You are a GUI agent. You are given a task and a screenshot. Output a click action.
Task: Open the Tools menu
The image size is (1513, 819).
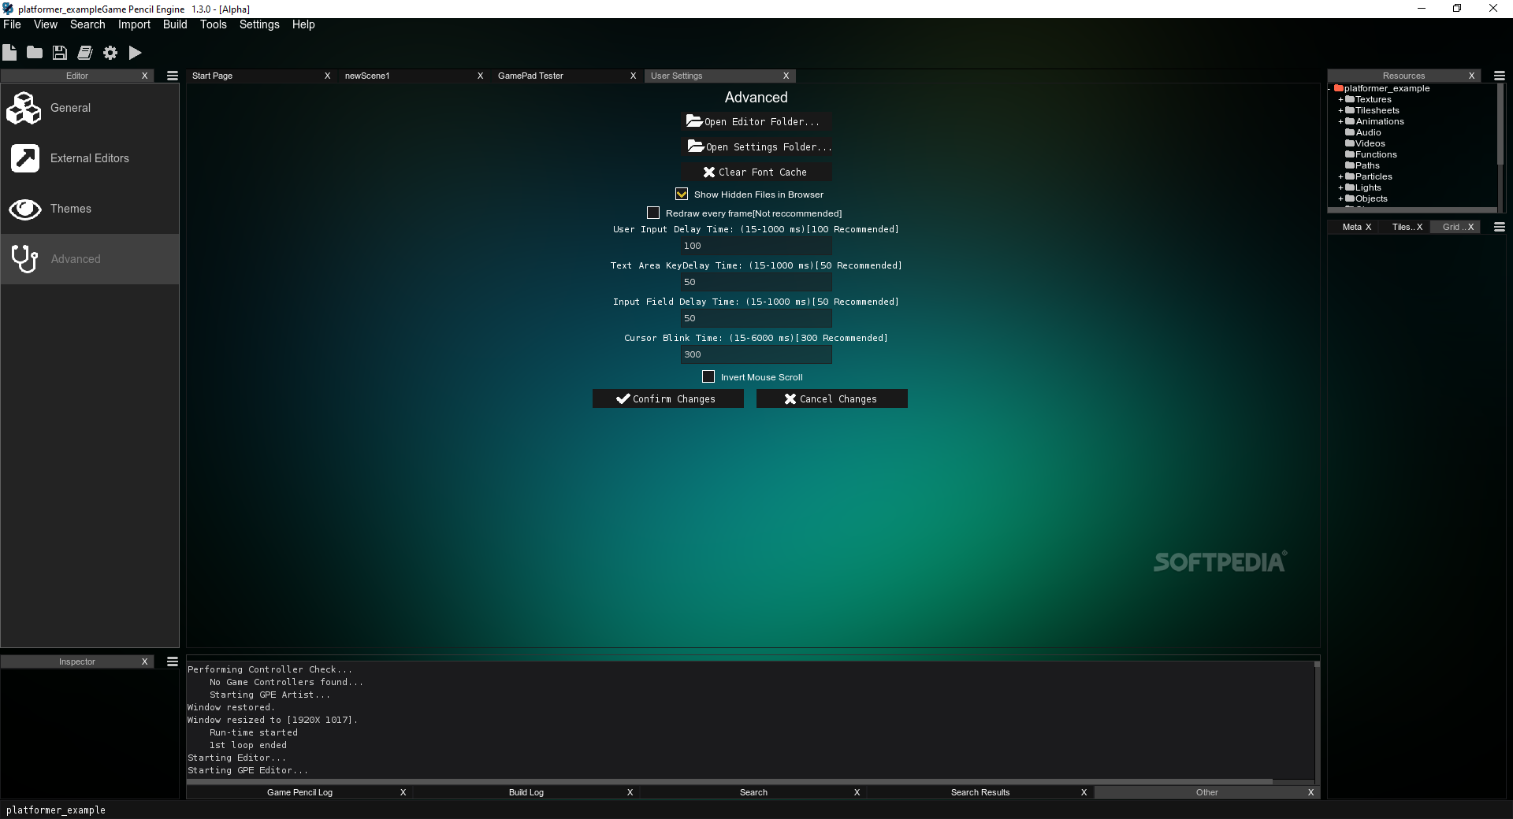214,24
